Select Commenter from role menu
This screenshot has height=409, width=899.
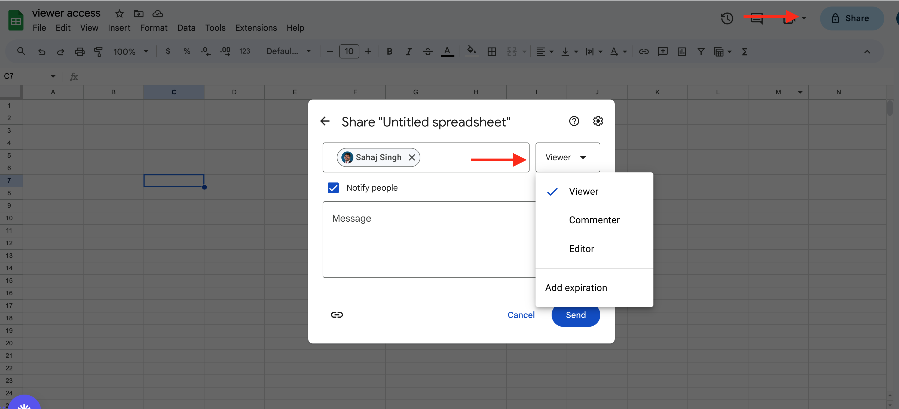pos(594,220)
